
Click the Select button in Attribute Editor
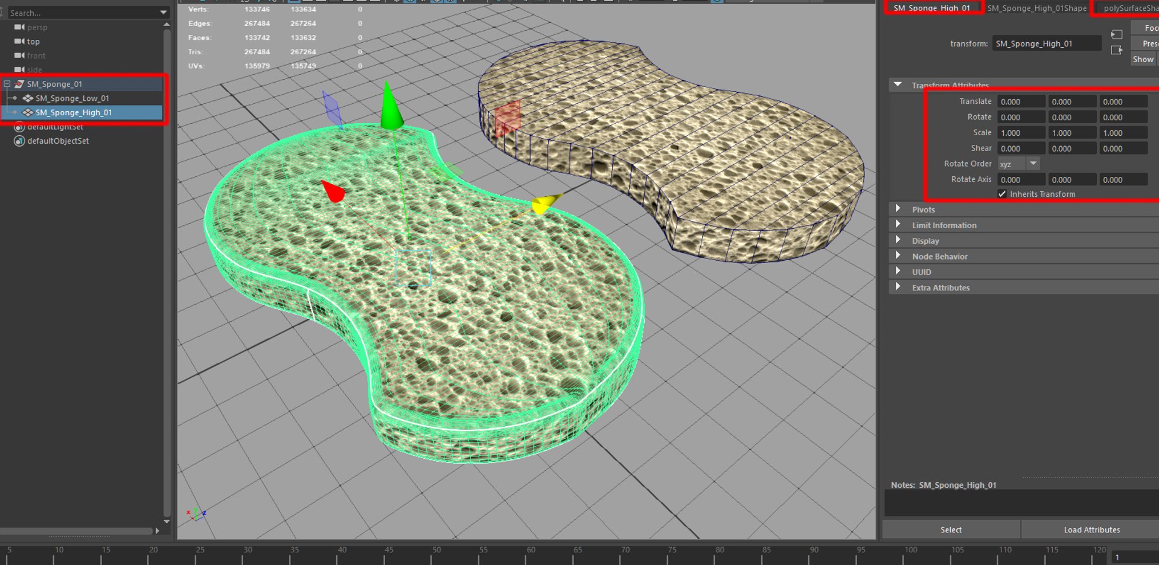click(951, 529)
